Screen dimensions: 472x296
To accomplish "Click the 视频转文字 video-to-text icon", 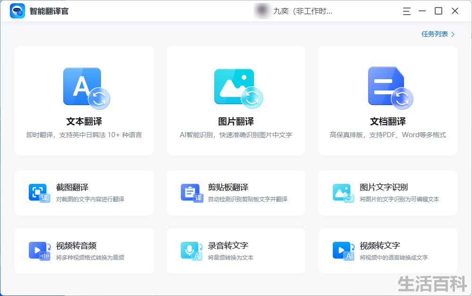I will (x=344, y=251).
